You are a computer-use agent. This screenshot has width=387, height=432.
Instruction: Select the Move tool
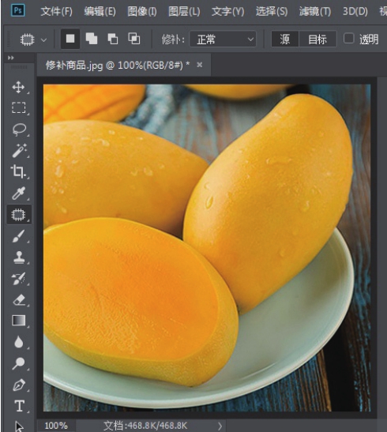[x=18, y=87]
